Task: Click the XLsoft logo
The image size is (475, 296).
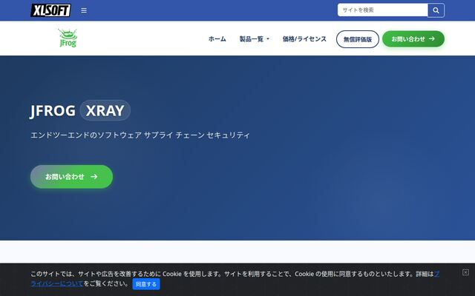Action: click(x=50, y=10)
